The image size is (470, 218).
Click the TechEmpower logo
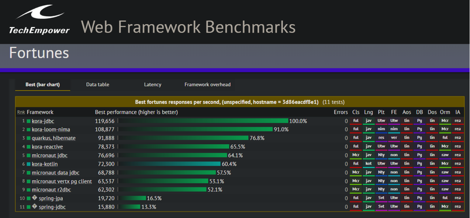pyautogui.click(x=39, y=20)
